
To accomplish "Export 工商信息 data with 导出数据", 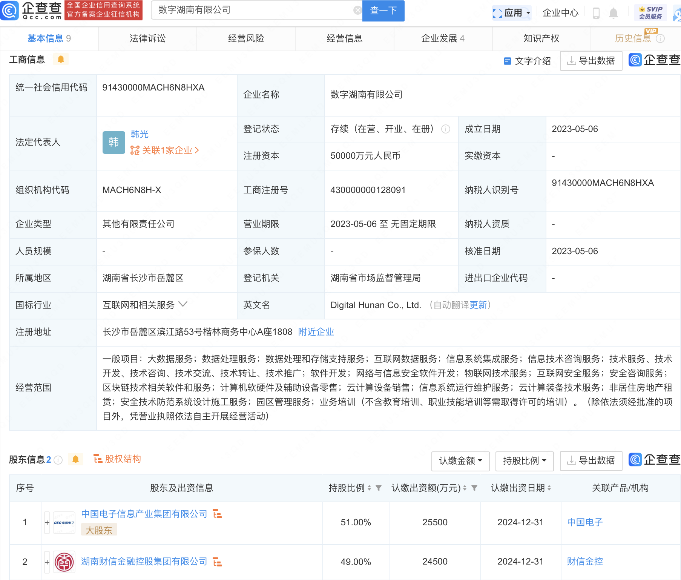I will [591, 61].
